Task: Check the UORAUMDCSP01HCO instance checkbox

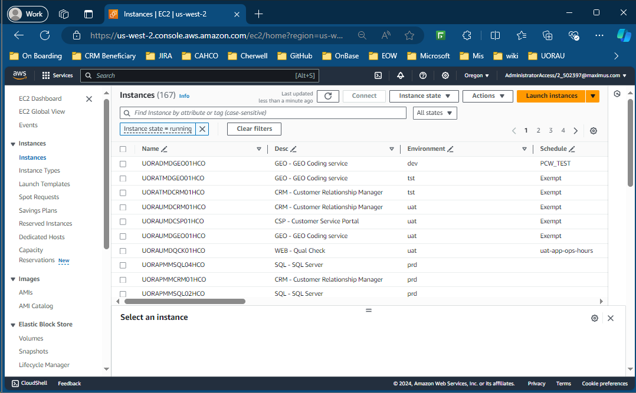Action: [123, 222]
